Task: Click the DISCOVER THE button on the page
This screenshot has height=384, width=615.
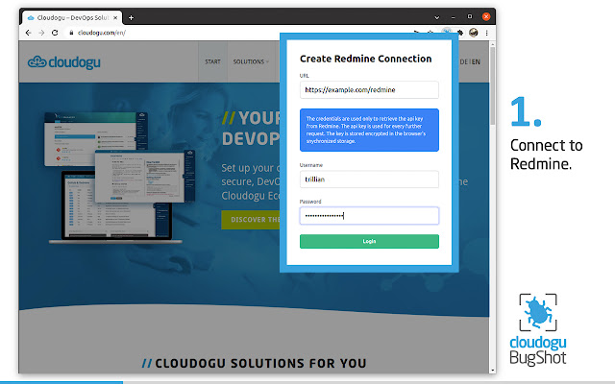Action: tap(251, 220)
